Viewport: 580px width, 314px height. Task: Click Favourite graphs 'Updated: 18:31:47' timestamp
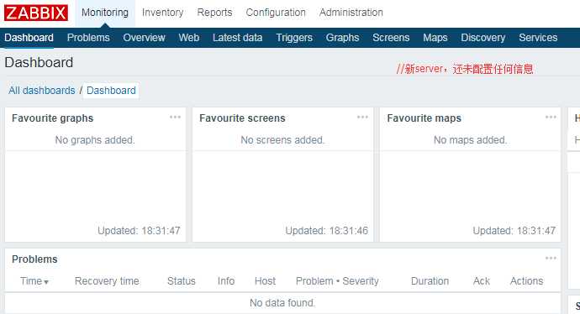139,231
